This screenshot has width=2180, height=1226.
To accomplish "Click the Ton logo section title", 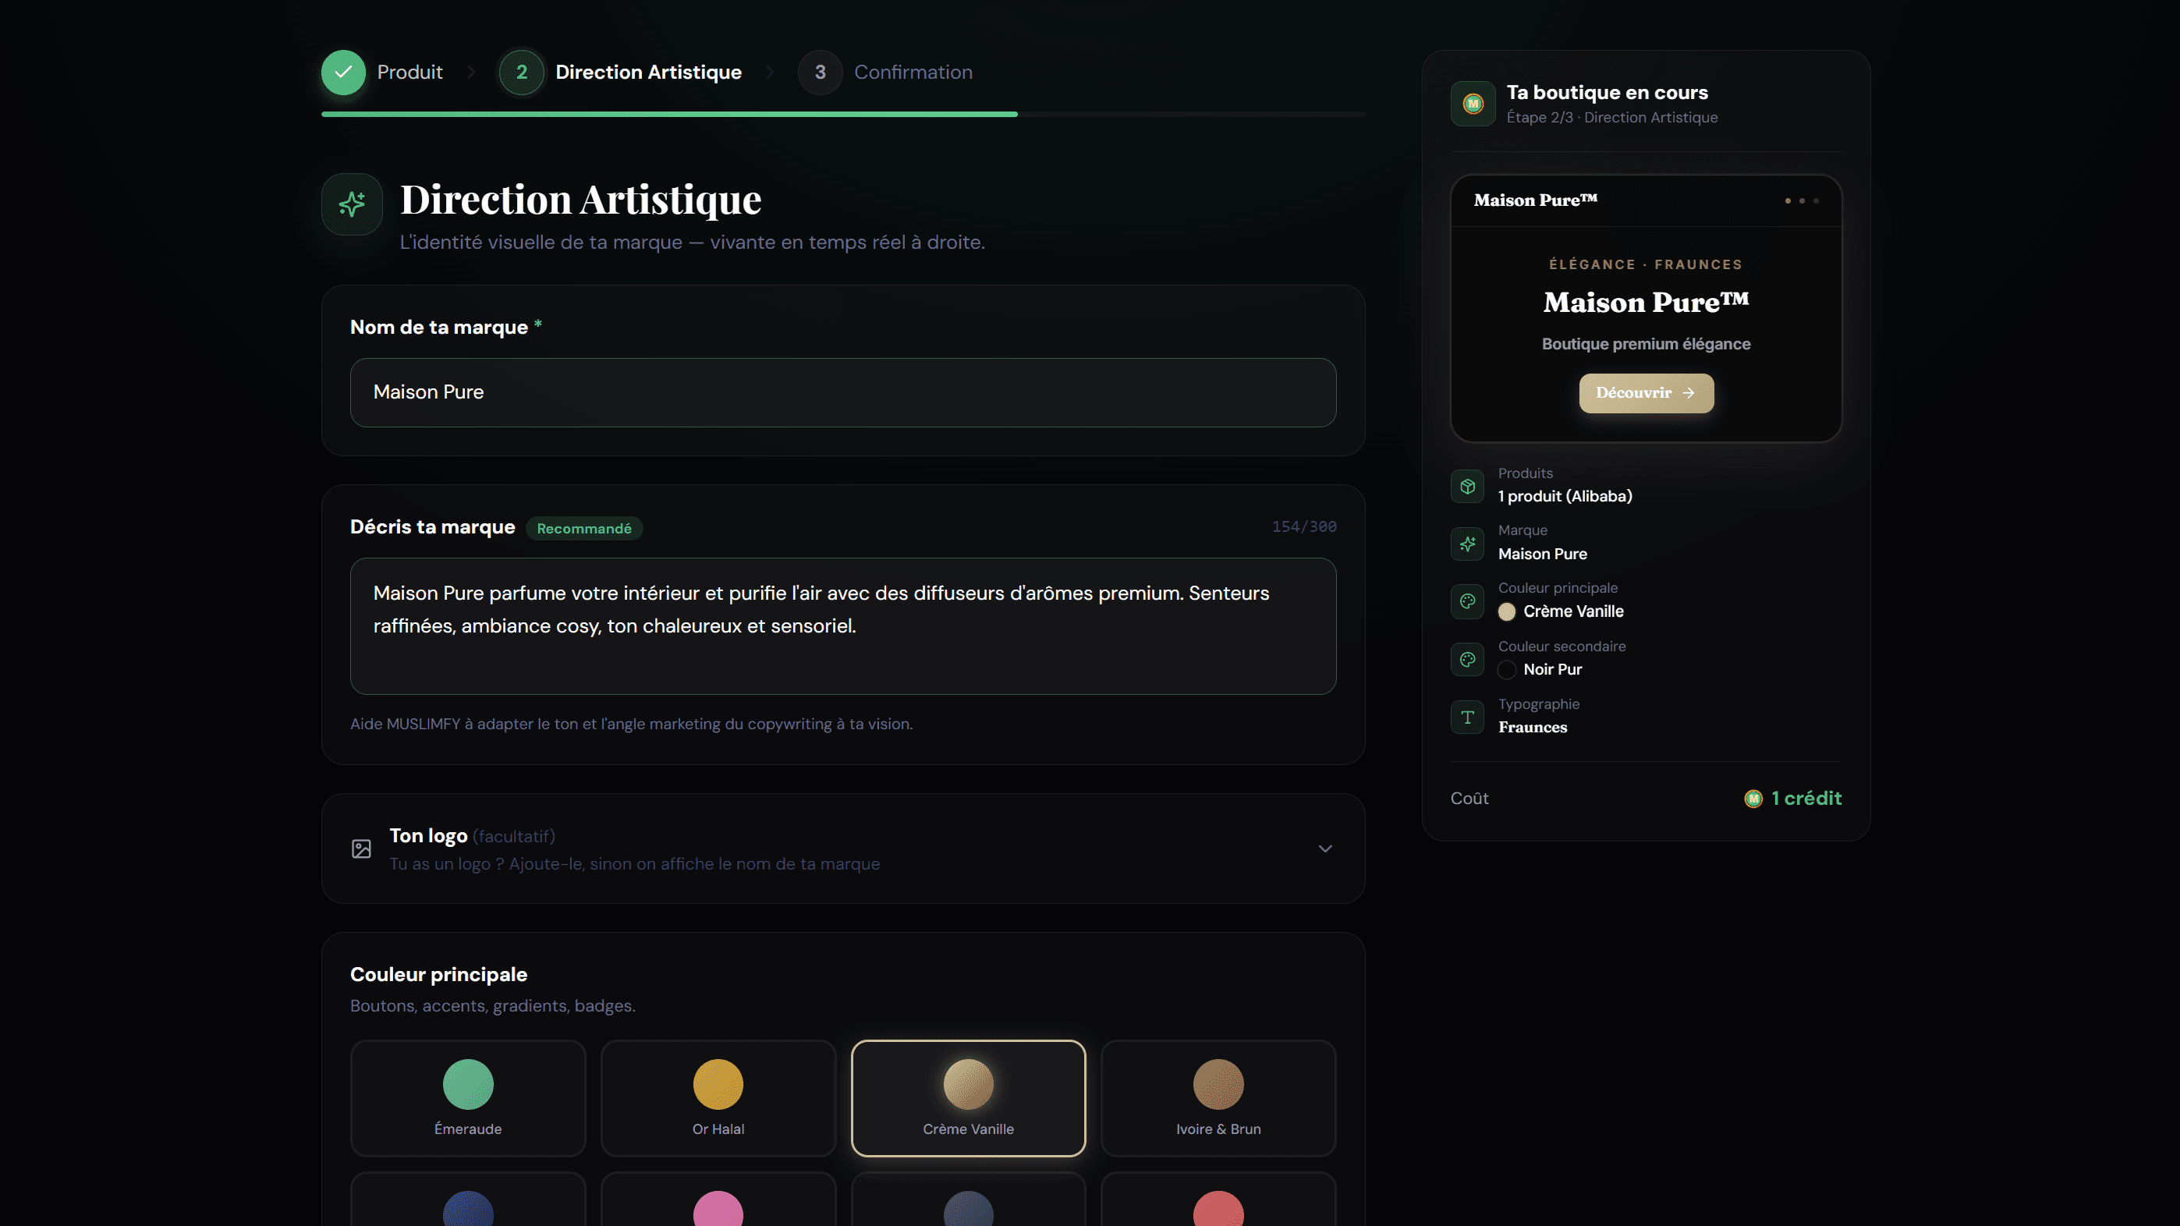I will coord(428,836).
